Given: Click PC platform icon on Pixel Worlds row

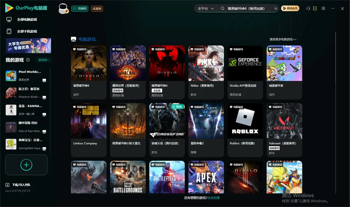Looking at the screenshot, I should tap(44, 80).
